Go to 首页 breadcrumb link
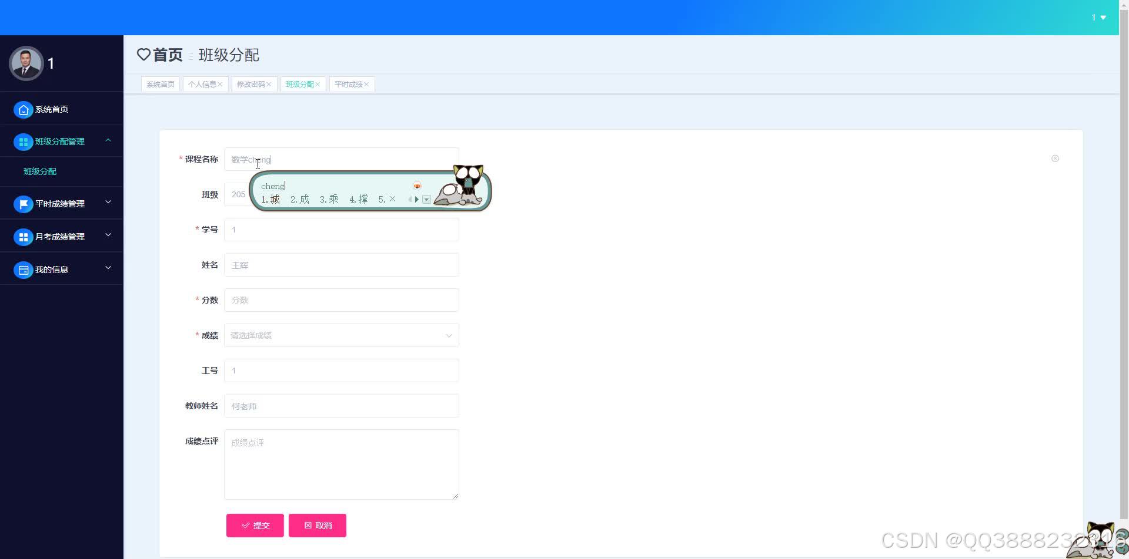This screenshot has width=1129, height=559. [x=168, y=55]
